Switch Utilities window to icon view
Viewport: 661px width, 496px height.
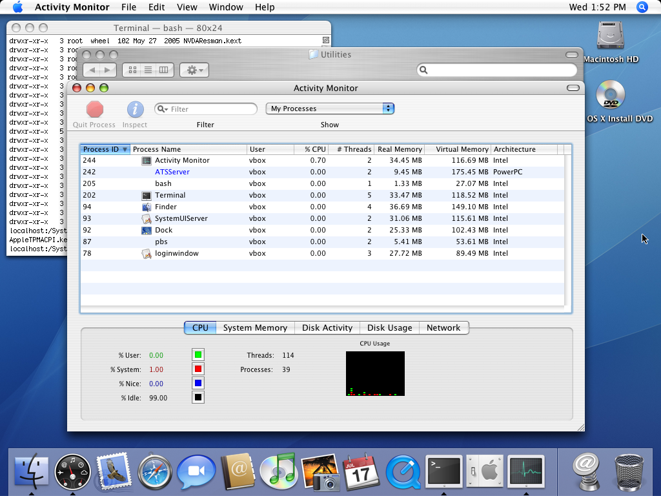point(132,70)
